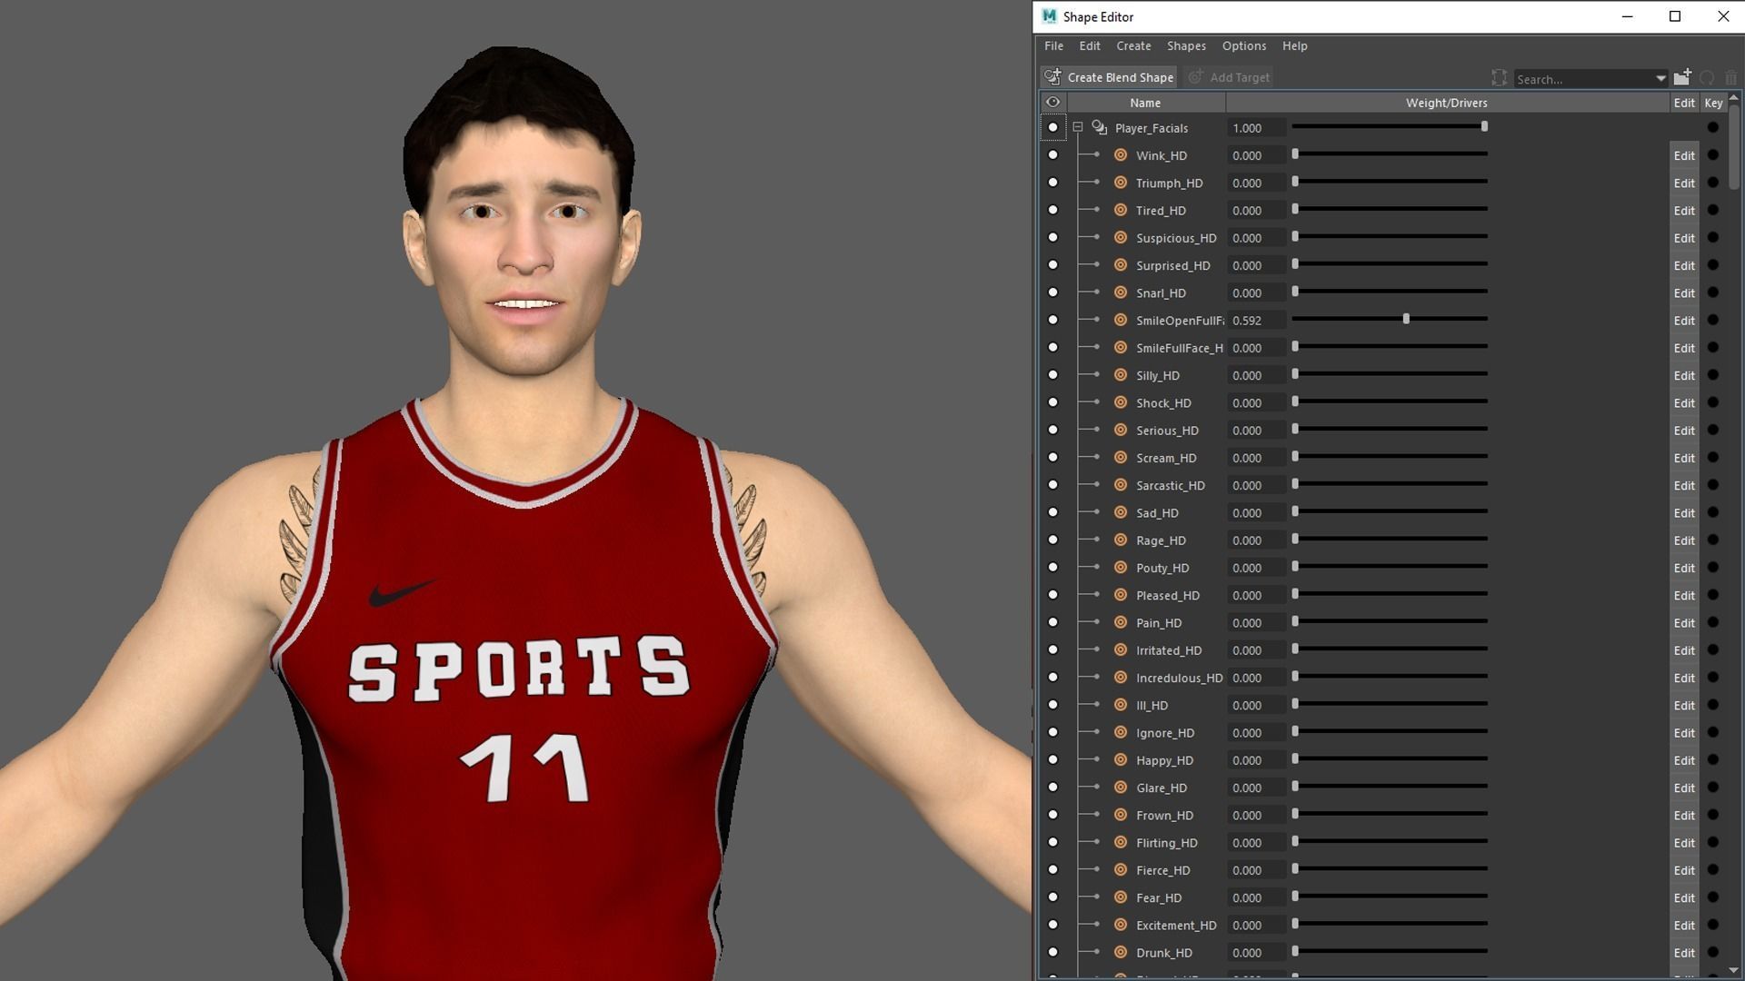This screenshot has width=1745, height=981.
Task: Click the Add Target button
Action: pos(1229,77)
